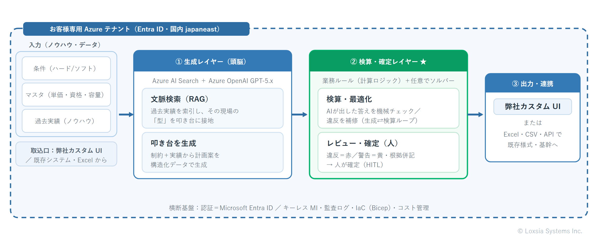Screen dimensions: 598x248
Task: Click the 違反＝赤／警告＝黄・根拠併記 line
Action: [371, 155]
